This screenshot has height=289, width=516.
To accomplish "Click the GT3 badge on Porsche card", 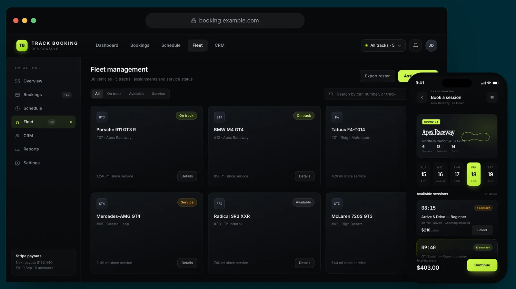I will point(102,117).
